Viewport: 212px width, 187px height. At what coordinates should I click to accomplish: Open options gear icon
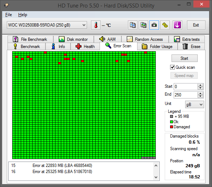pos(165,25)
